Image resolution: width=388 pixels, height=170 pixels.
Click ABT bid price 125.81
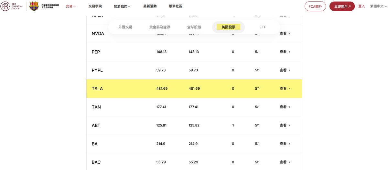[161, 125]
